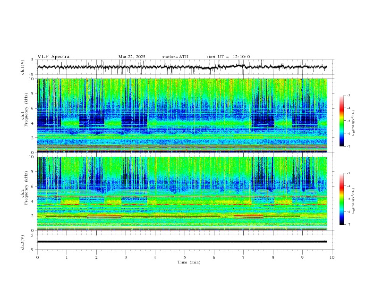The image size is (374, 289).
Task: Click the "-3" tick on lower colorbar
Action: (348, 173)
